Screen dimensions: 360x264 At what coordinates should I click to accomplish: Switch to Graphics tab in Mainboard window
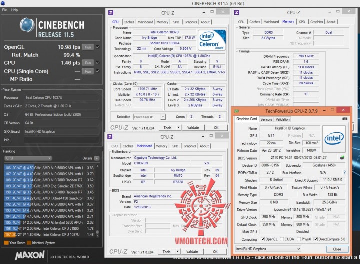[x=190, y=146]
